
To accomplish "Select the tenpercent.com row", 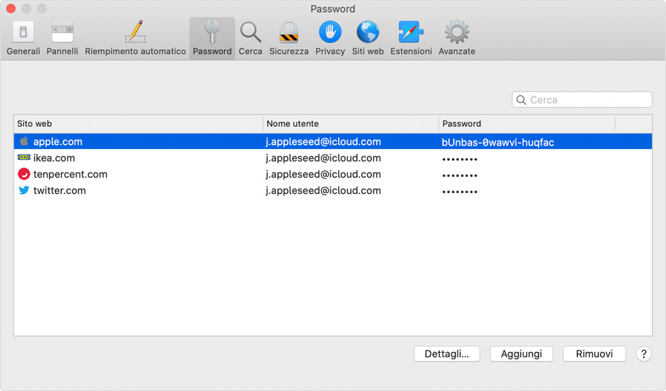I will 333,174.
